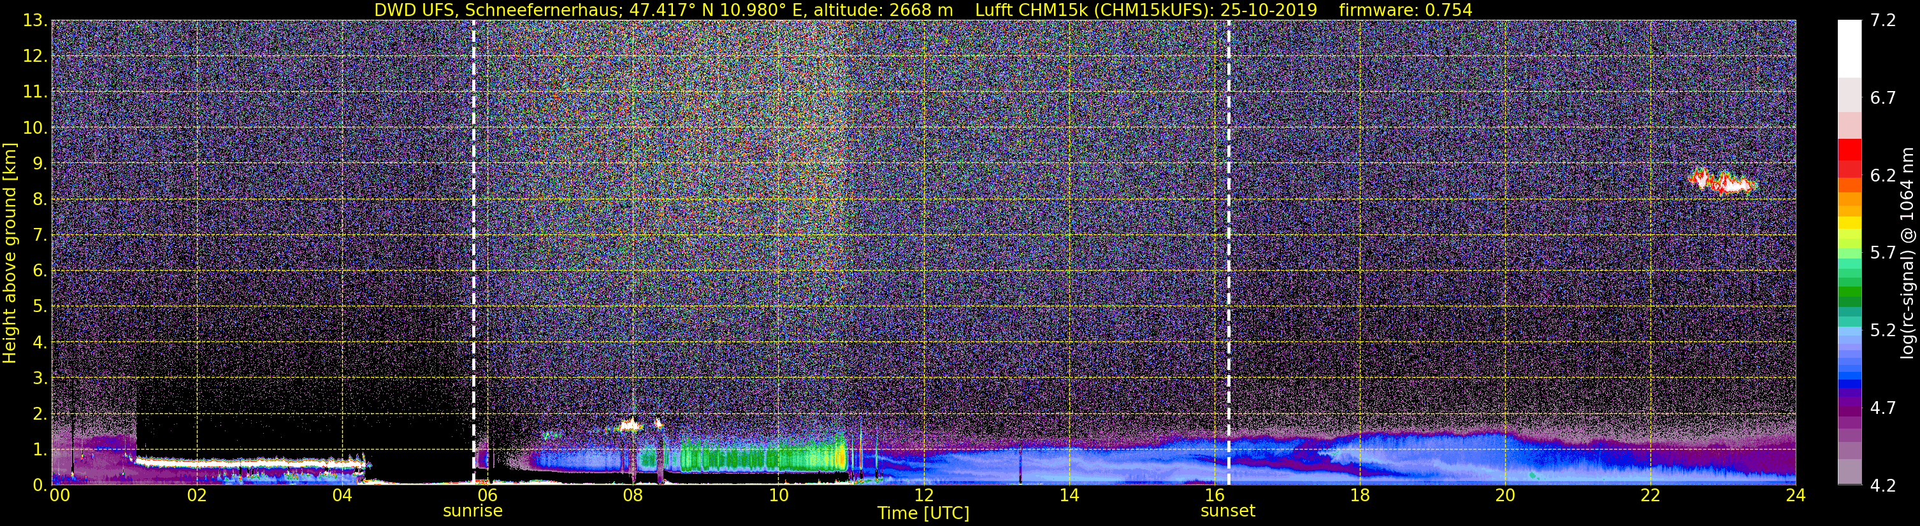Image resolution: width=1920 pixels, height=526 pixels.
Task: Click the 'sunset' label below the axis
Action: pyautogui.click(x=1227, y=511)
